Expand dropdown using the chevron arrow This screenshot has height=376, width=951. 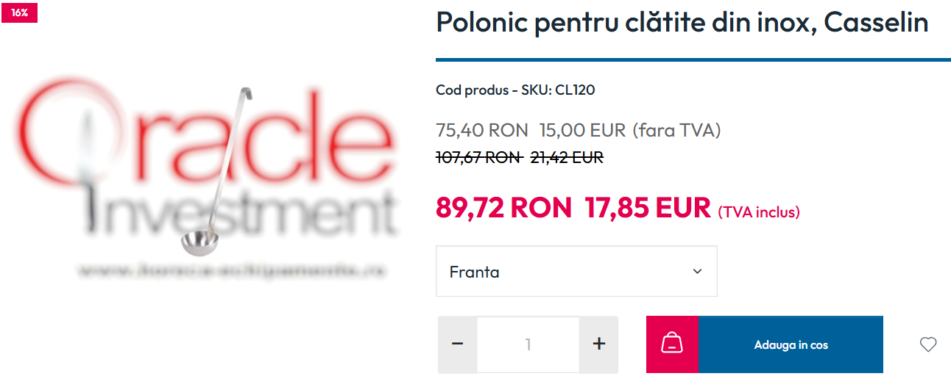(x=697, y=272)
